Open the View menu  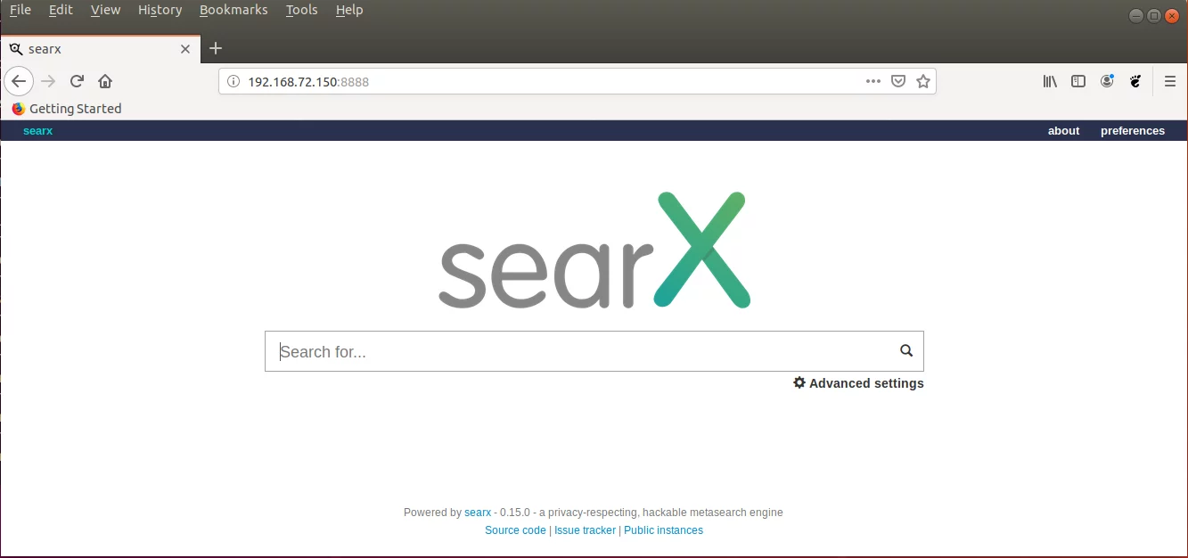coord(105,10)
